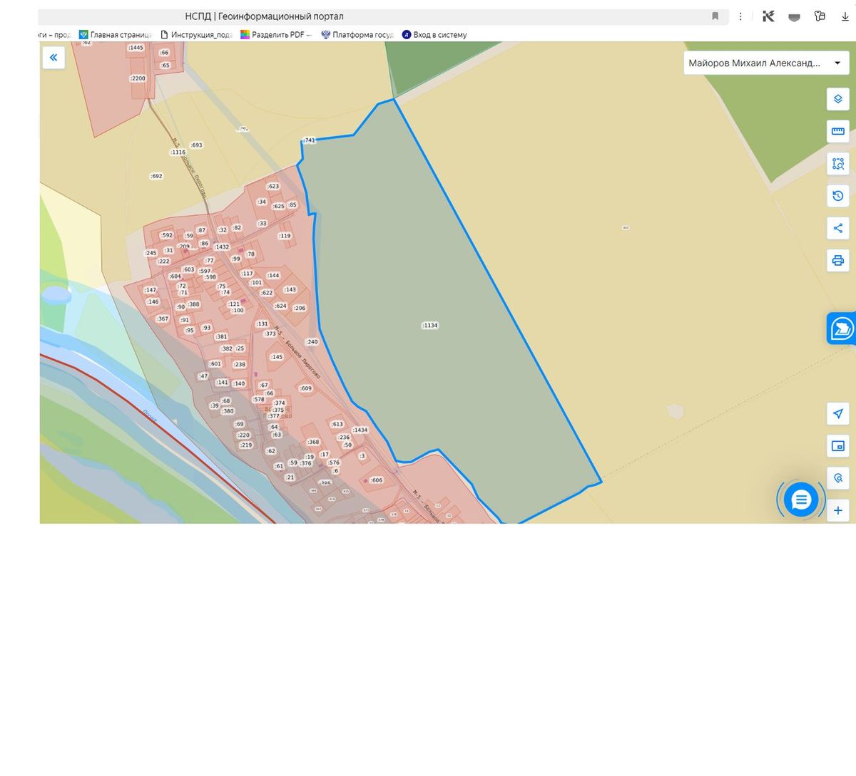The width and height of the screenshot is (856, 776).
Task: Select parcel label :1445 on the map
Action: pos(136,48)
